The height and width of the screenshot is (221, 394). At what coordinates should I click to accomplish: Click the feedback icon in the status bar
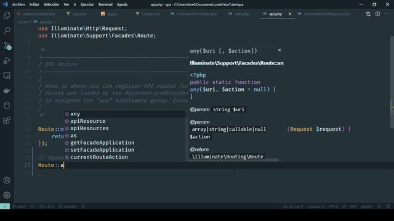click(379, 206)
